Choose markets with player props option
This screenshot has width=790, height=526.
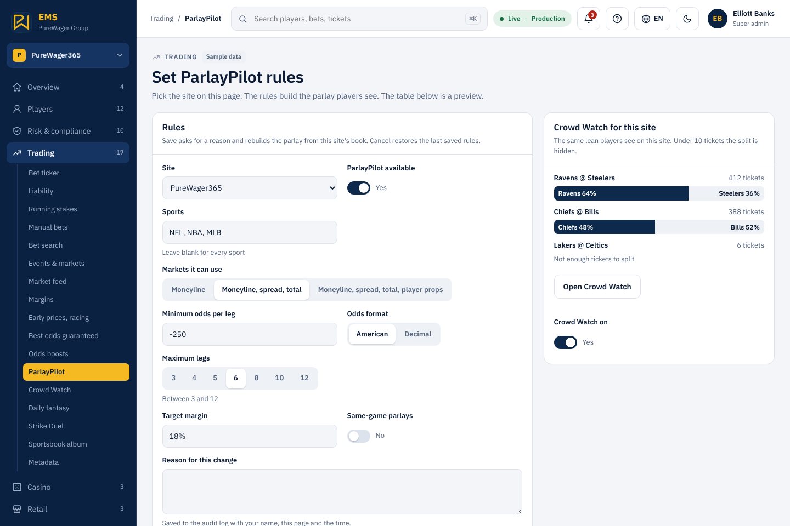click(x=380, y=290)
